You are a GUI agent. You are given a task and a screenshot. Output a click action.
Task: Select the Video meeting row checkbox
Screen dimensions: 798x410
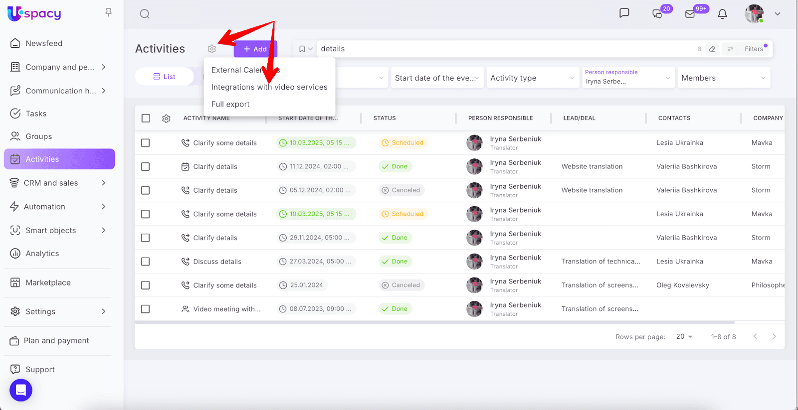(146, 309)
